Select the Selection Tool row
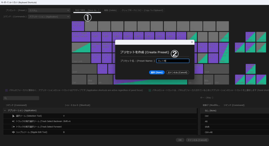The image size is (269, 146). pos(100,116)
